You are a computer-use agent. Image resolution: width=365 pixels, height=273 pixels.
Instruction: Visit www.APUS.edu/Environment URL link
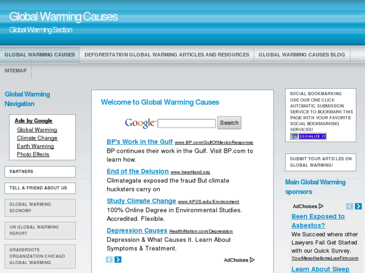[208, 201]
